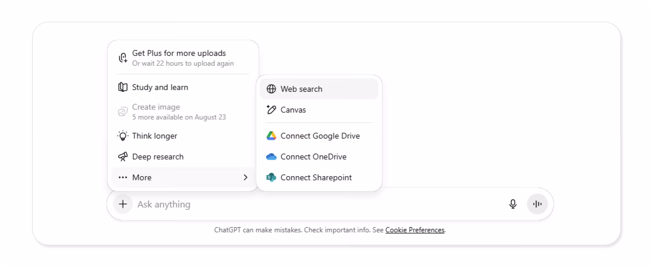
Task: Select the Canvas pencil icon
Action: click(271, 110)
